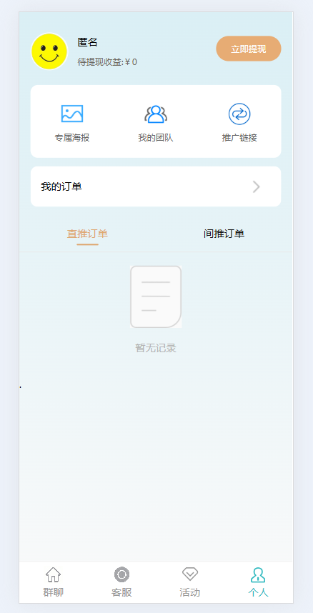Click the empty records document icon
Image resolution: width=313 pixels, height=613 pixels.
pyautogui.click(x=156, y=296)
